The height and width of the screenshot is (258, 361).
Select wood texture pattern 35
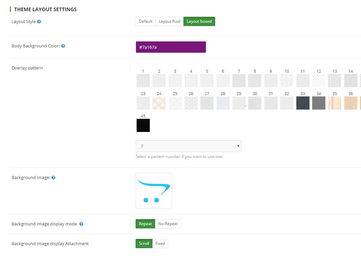(335, 103)
